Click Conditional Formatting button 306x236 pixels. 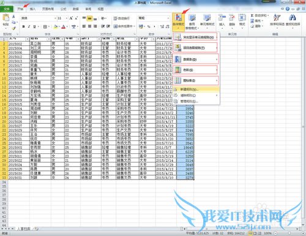pyautogui.click(x=179, y=22)
